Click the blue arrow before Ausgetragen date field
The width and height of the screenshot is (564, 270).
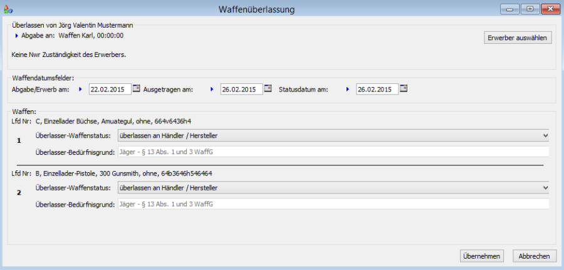point(212,90)
